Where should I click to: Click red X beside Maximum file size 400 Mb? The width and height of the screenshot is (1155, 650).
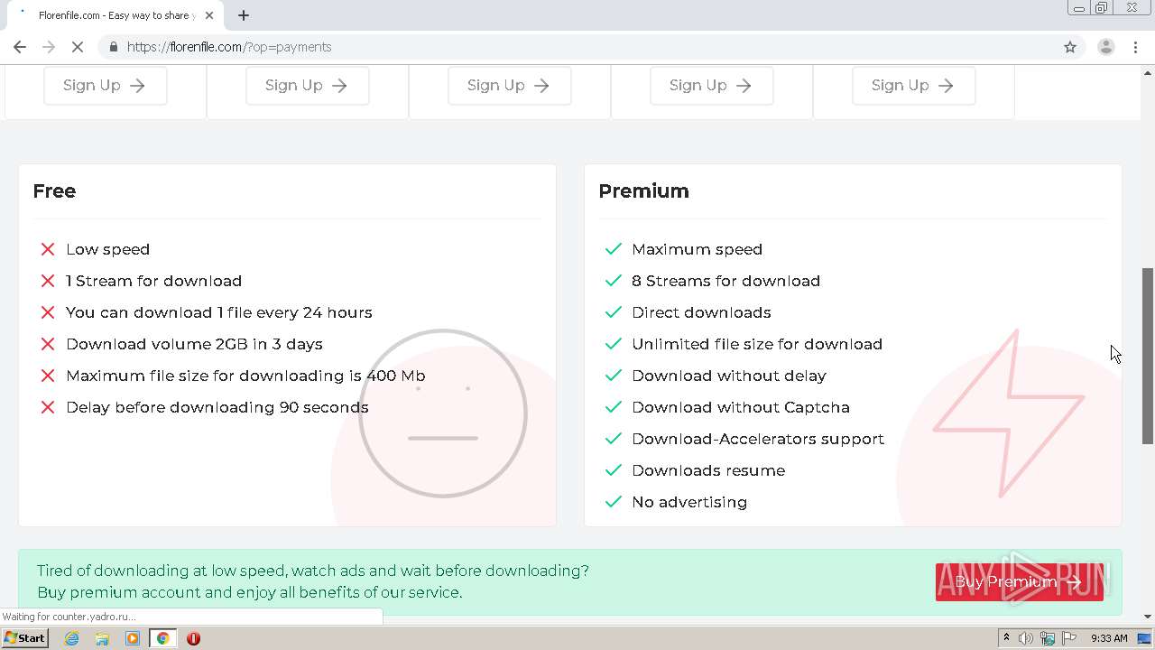click(x=48, y=376)
